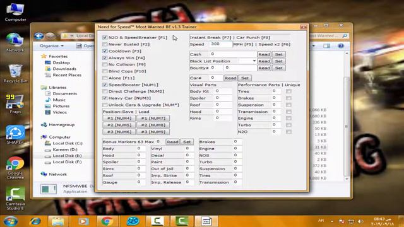
Task: Uncheck Cooldown [F3]
Action: pyautogui.click(x=105, y=51)
